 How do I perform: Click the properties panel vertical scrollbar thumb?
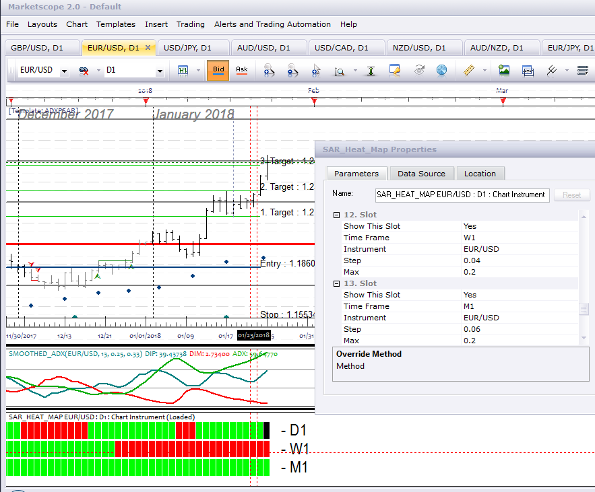pyautogui.click(x=584, y=308)
